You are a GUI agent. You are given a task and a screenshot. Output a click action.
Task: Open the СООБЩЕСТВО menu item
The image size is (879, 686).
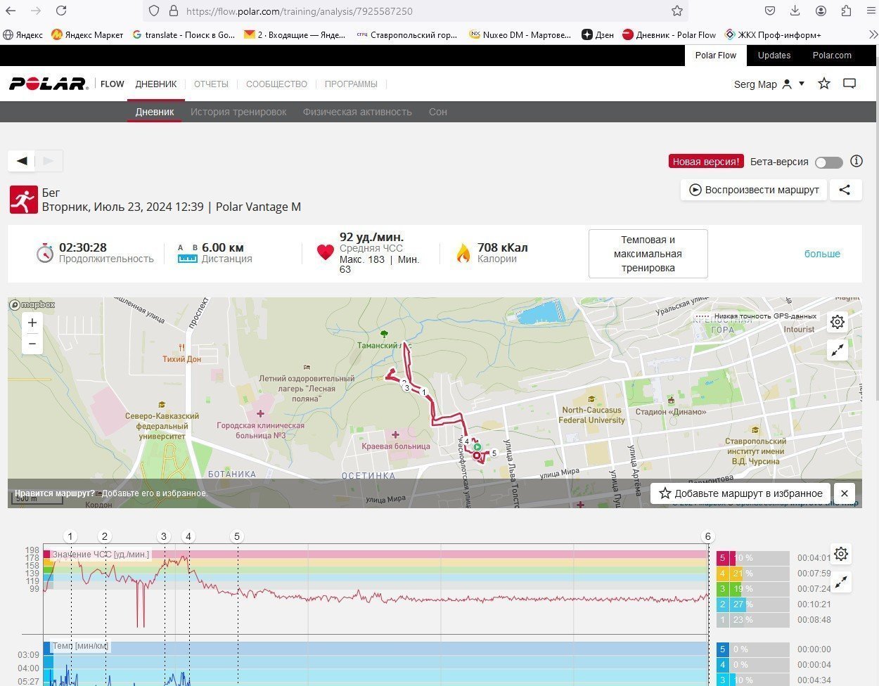click(x=276, y=84)
